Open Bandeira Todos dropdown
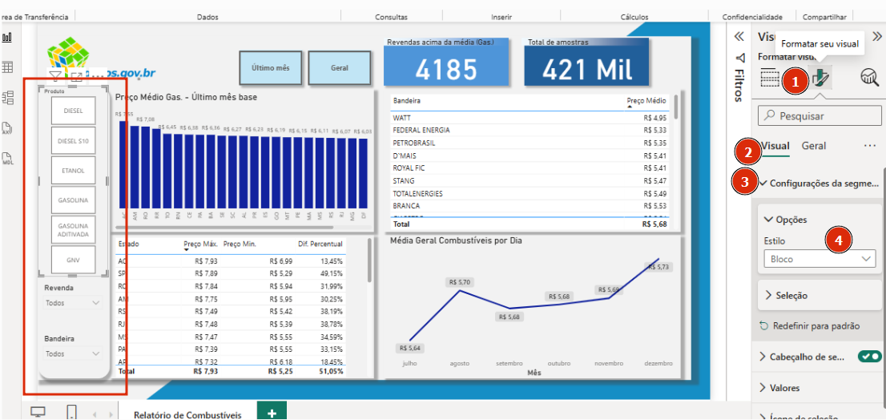 (x=73, y=353)
